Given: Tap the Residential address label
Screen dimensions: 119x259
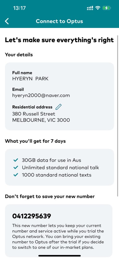Looking at the screenshot, I should (x=32, y=107).
